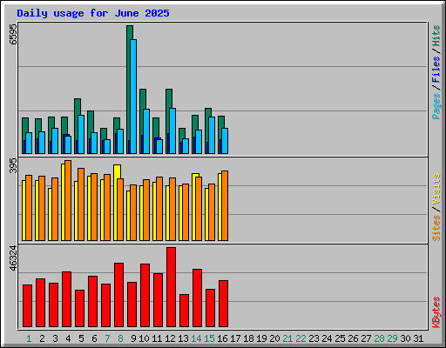Click day label '31' on the x-axis
Viewport: 446px width, 348px height.
click(418, 338)
